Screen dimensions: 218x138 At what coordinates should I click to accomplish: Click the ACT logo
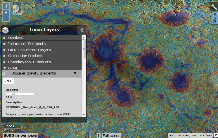point(17,9)
